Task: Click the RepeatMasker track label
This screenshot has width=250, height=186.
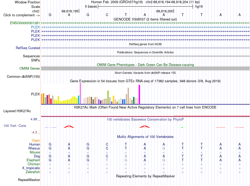Action: 29,180
